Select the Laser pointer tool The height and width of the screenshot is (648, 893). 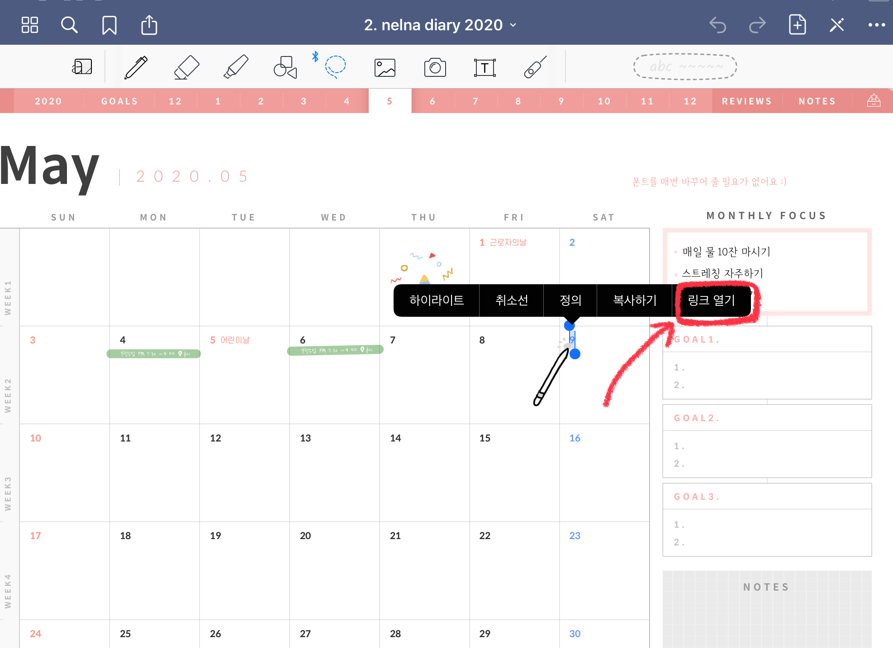[x=535, y=68]
